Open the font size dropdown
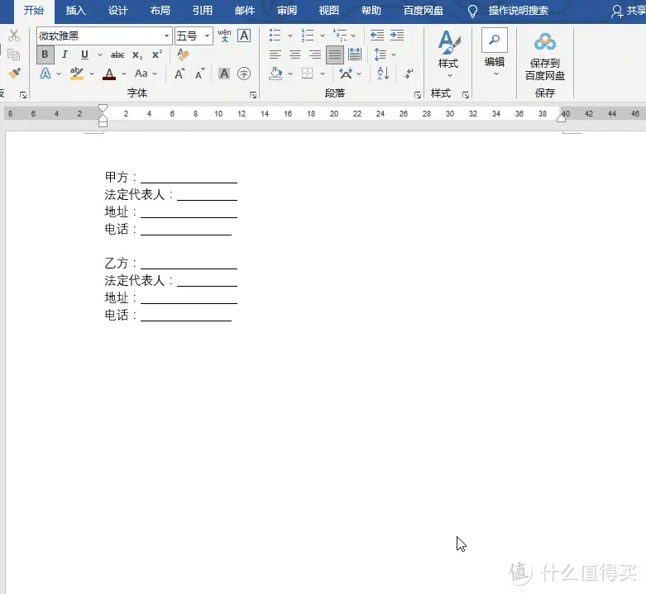646x594 pixels. (x=208, y=36)
